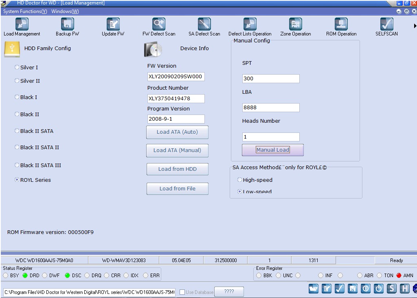Click the ???? button beside Use Database
Viewport: 417px width, 298px height.
point(229,291)
